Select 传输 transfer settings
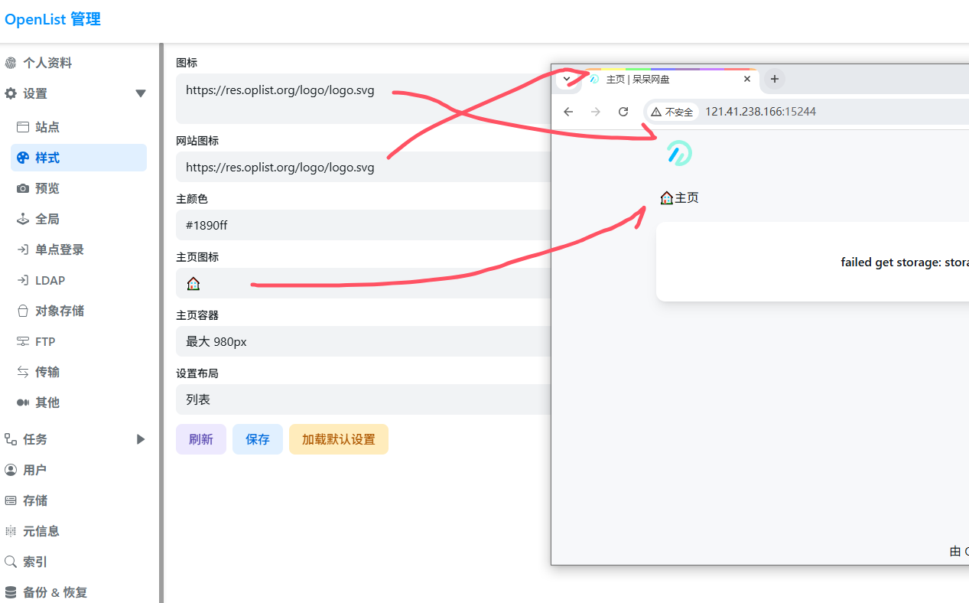 tap(47, 372)
